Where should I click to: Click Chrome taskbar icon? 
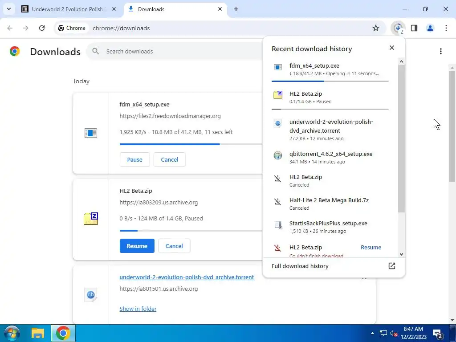[63, 333]
